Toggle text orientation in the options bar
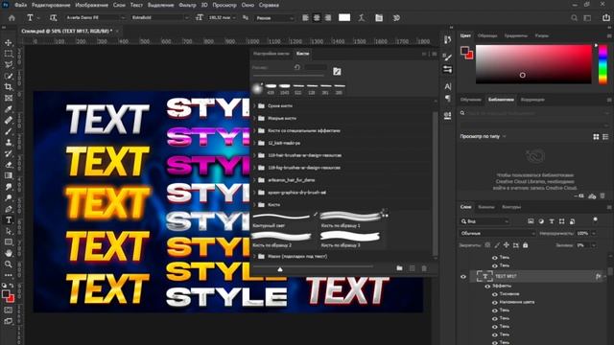Image resolution: width=614 pixels, height=345 pixels. (54, 17)
